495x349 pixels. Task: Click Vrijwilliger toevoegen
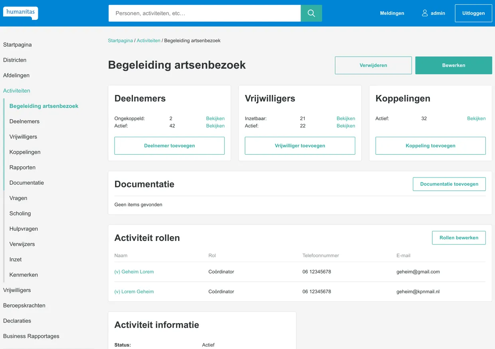click(300, 146)
